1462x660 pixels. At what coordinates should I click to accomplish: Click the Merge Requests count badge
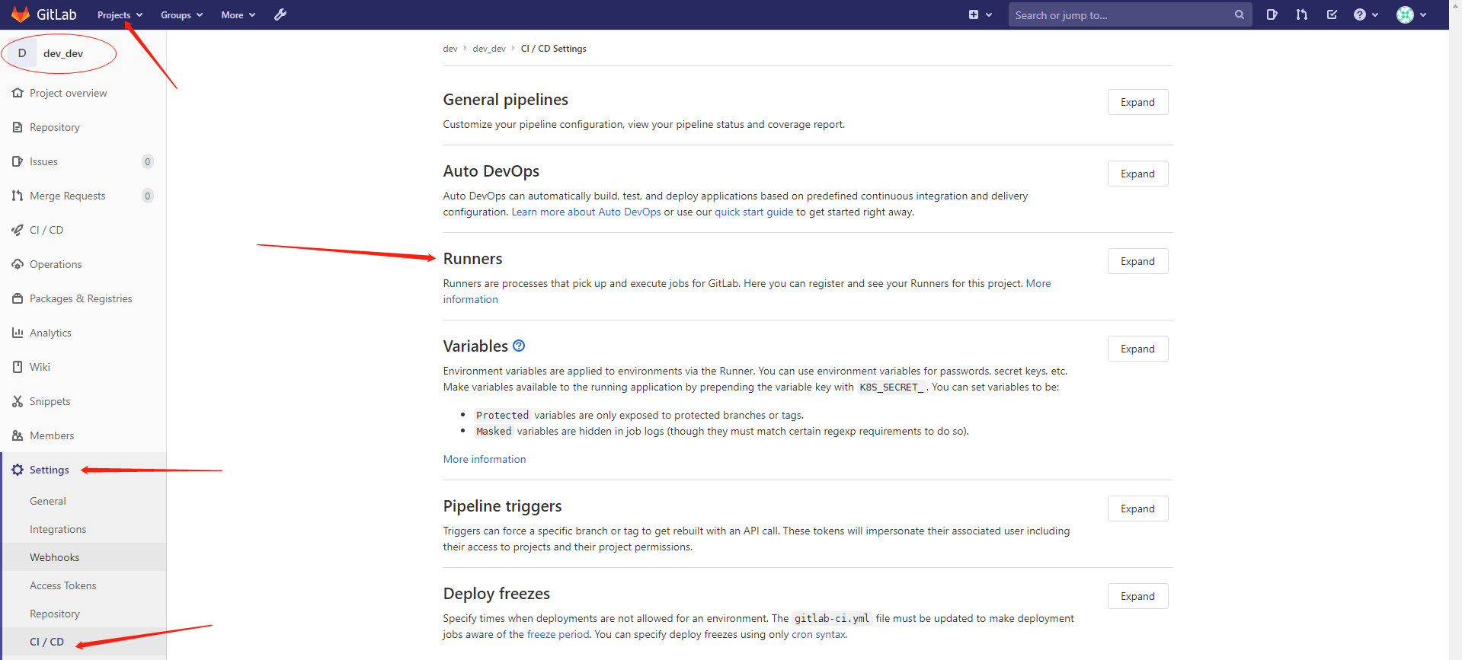click(x=148, y=196)
